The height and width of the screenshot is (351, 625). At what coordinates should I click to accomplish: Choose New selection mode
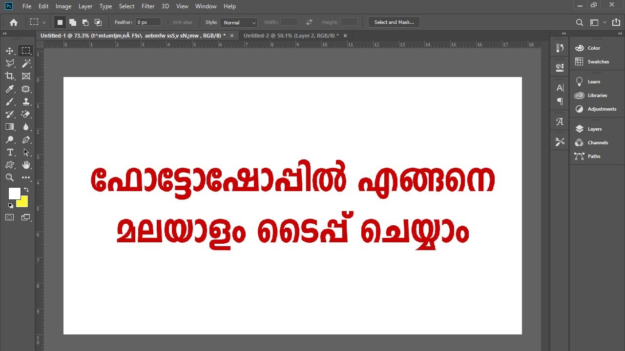[x=60, y=22]
